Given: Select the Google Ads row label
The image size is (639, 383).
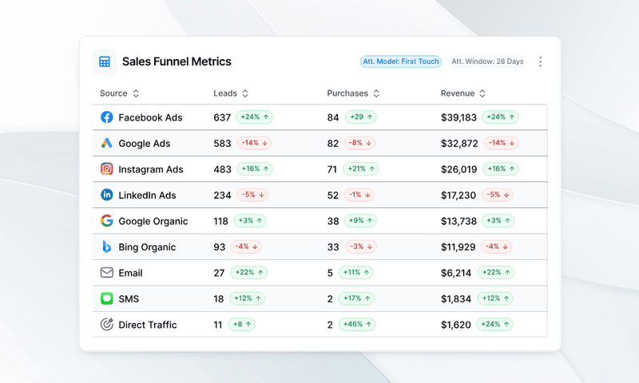Looking at the screenshot, I should click(145, 144).
